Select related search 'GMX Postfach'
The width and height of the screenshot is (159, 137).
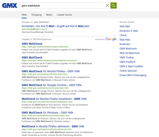click(127, 62)
